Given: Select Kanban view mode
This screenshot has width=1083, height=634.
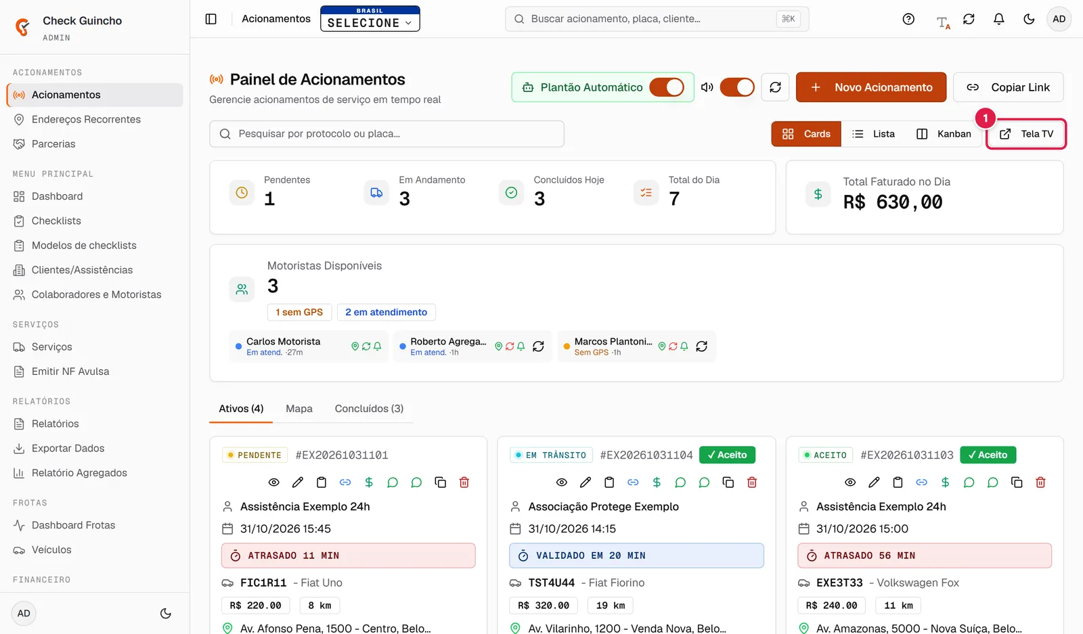Looking at the screenshot, I should [944, 134].
